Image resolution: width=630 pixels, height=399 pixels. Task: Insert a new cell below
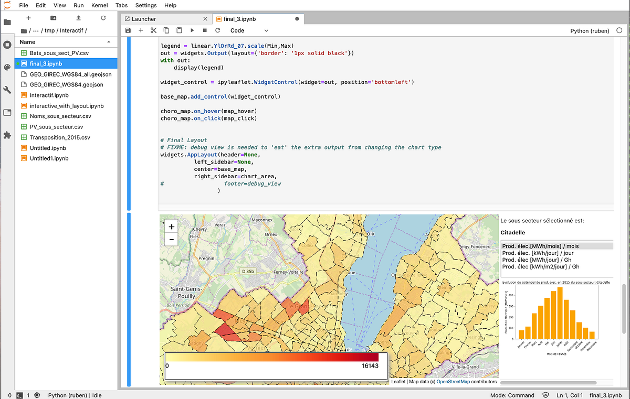pos(141,30)
